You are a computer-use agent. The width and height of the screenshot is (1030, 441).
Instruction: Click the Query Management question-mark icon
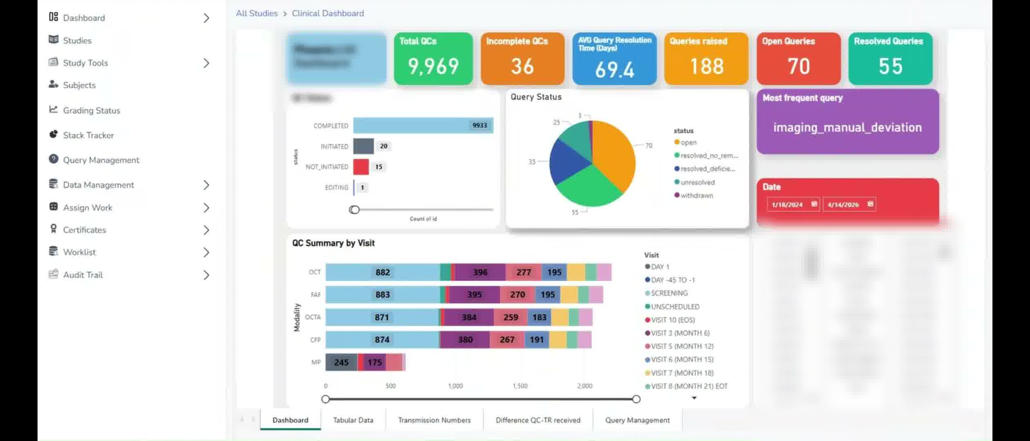[54, 160]
